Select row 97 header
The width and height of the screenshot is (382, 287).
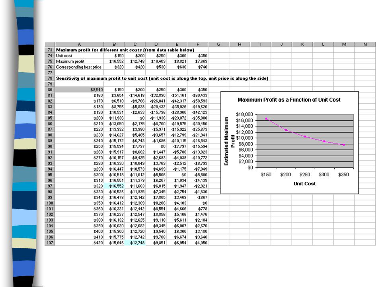click(50, 186)
